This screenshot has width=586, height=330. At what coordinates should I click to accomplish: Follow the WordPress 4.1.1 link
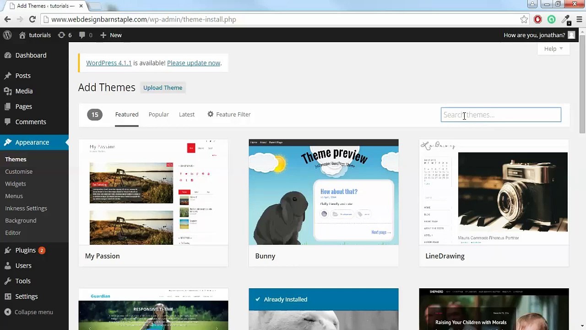pos(109,63)
